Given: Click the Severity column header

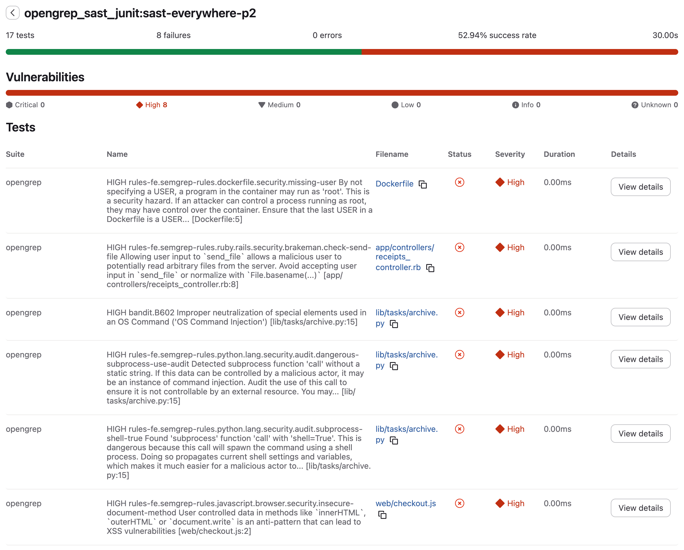Looking at the screenshot, I should [x=510, y=154].
